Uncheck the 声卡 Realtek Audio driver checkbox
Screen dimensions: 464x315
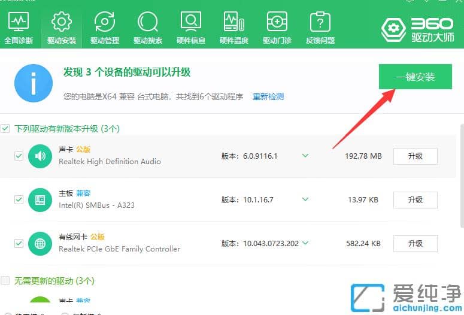19,156
